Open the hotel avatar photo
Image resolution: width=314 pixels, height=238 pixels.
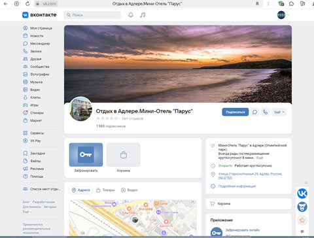coord(80,109)
